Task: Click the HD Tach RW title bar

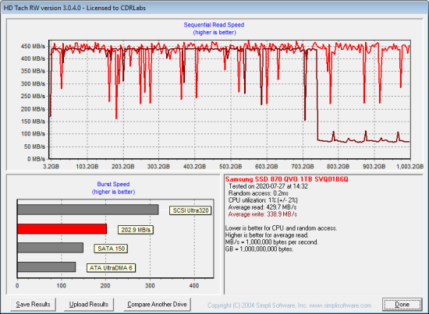Action: coord(214,8)
